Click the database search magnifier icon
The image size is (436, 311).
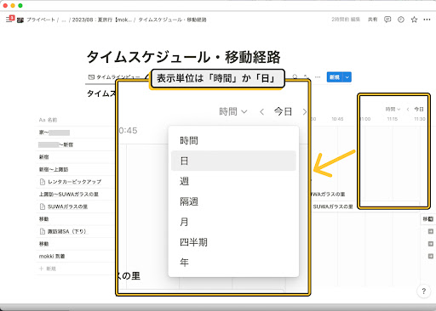[295, 76]
